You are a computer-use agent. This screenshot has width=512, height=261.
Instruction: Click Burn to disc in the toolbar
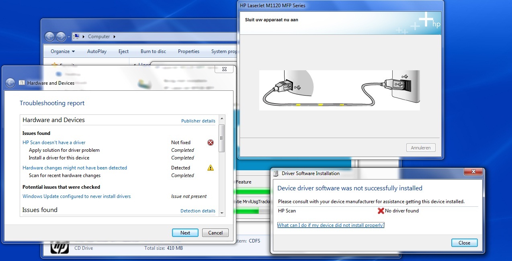(x=153, y=51)
